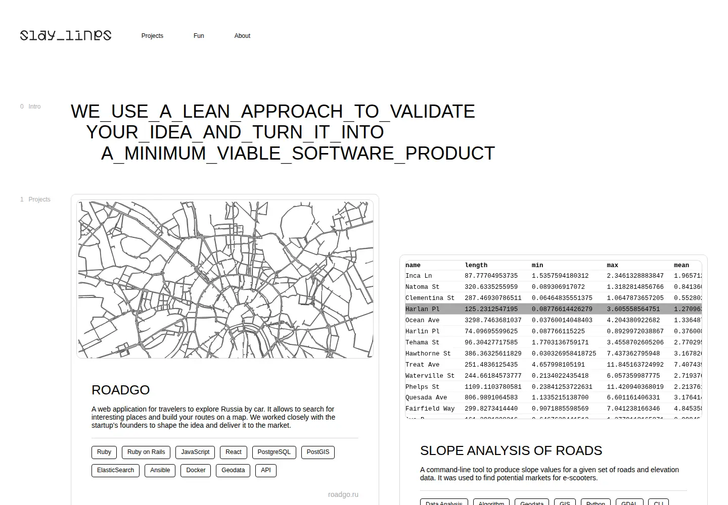Click the Clementina St name cell

tap(430, 298)
